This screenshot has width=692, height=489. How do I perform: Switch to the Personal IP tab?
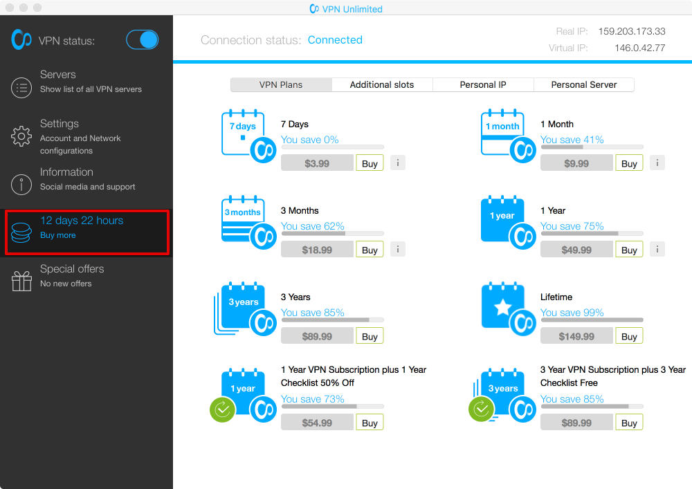pyautogui.click(x=483, y=84)
